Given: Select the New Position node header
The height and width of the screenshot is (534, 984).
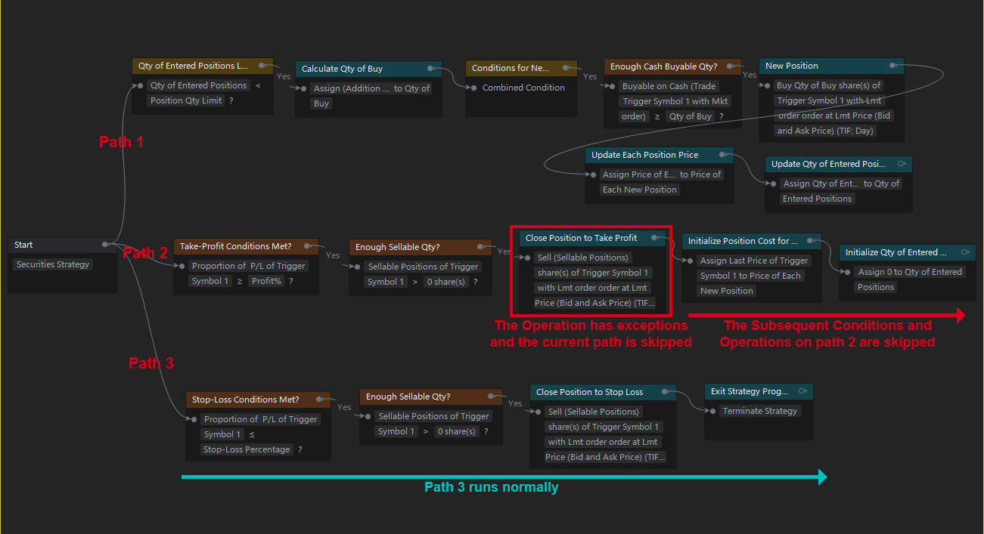Looking at the screenshot, I should tap(831, 66).
